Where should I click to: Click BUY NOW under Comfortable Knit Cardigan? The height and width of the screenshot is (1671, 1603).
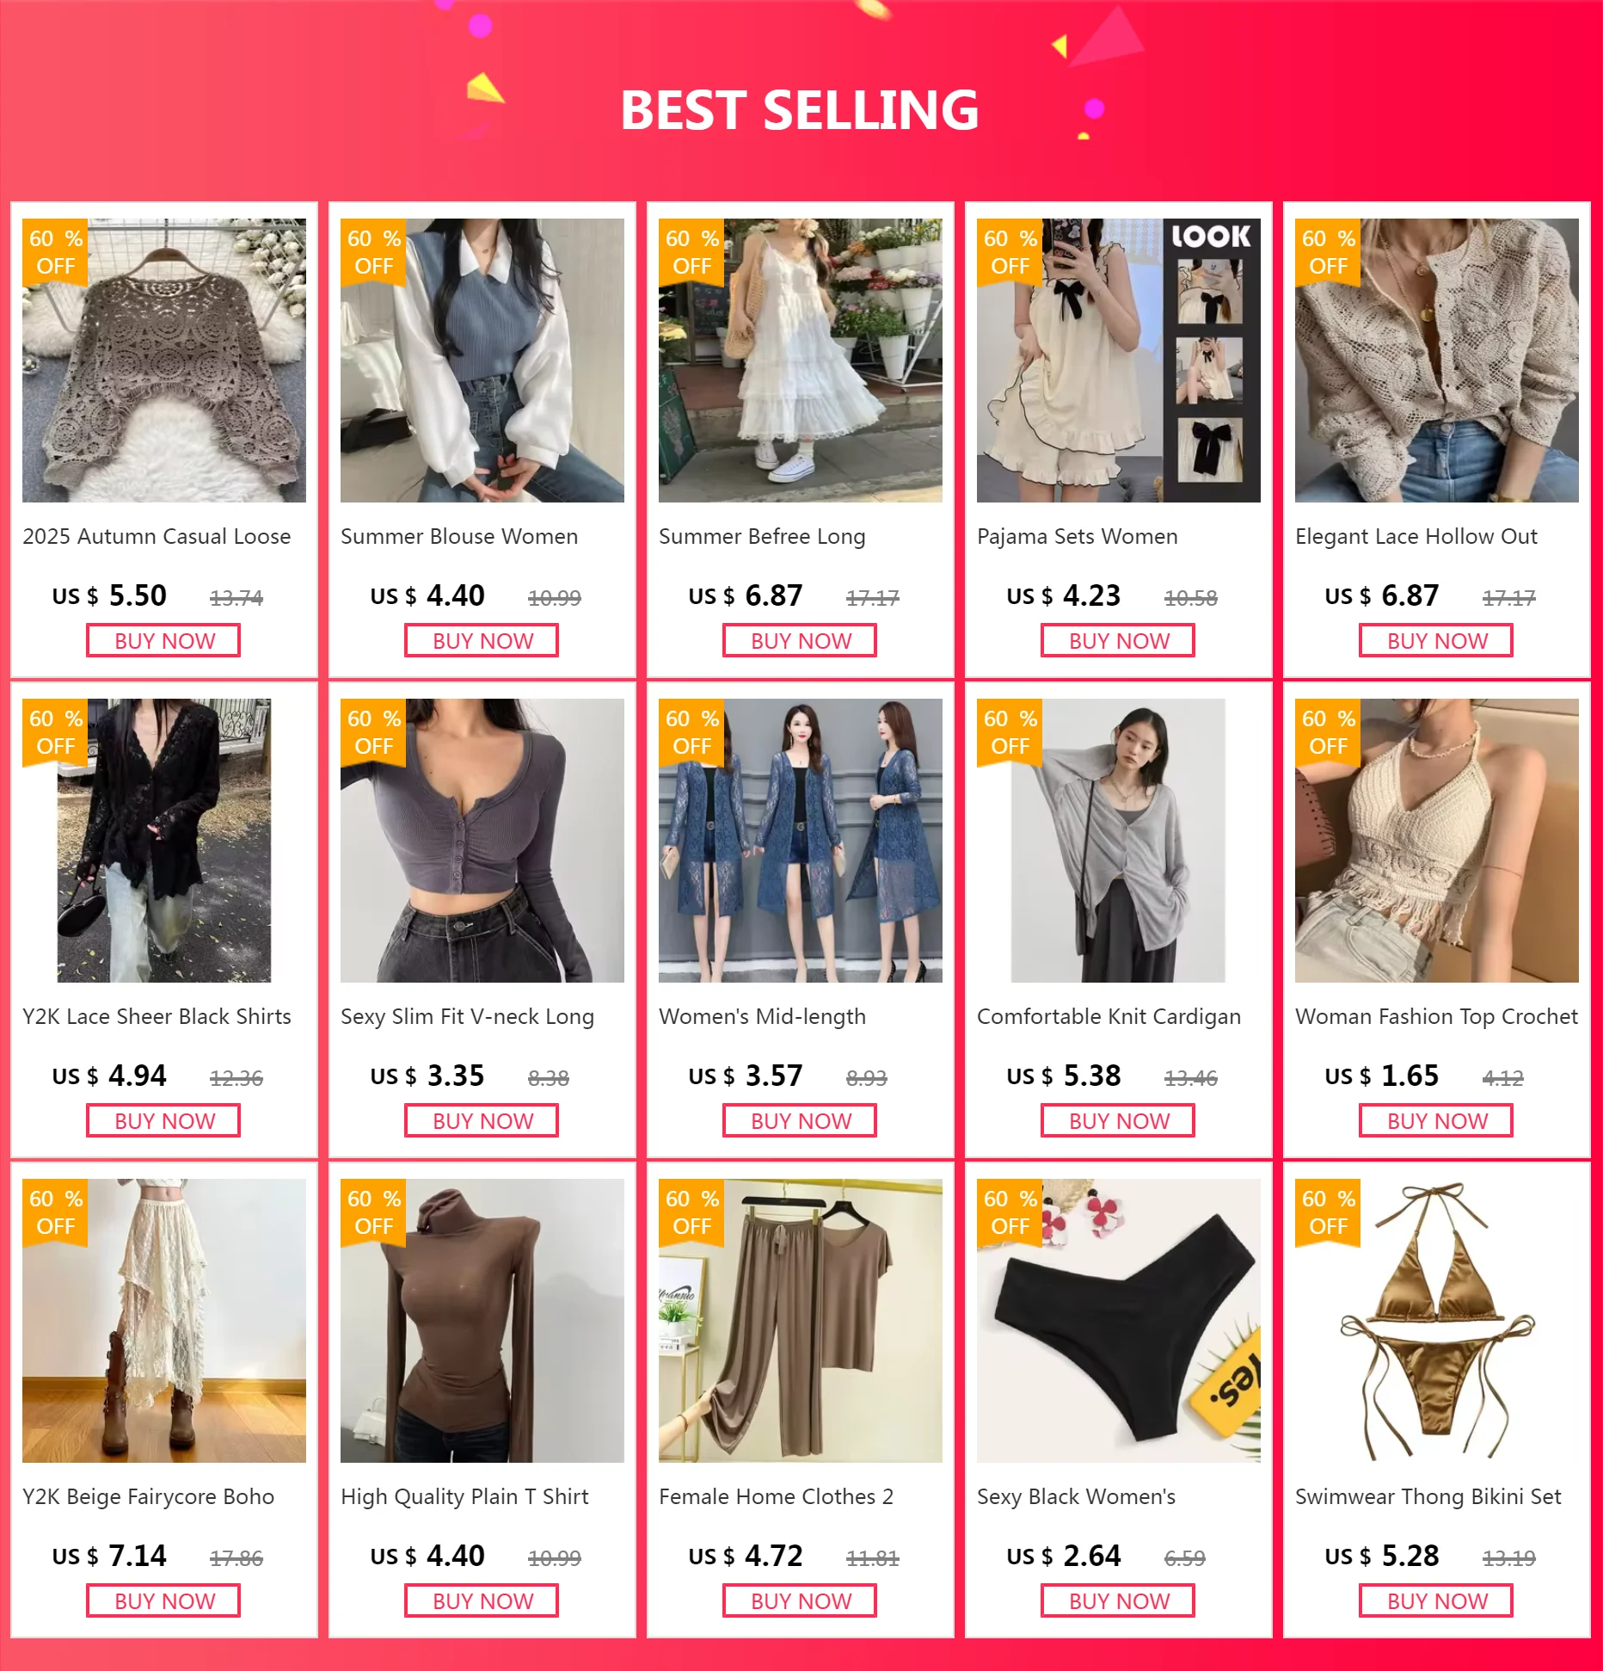point(1118,1121)
